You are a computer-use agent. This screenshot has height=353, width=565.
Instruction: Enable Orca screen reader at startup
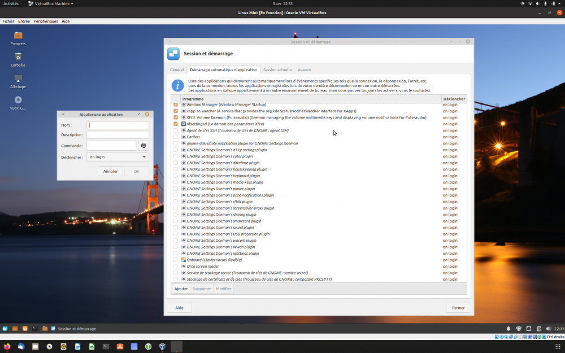[176, 266]
